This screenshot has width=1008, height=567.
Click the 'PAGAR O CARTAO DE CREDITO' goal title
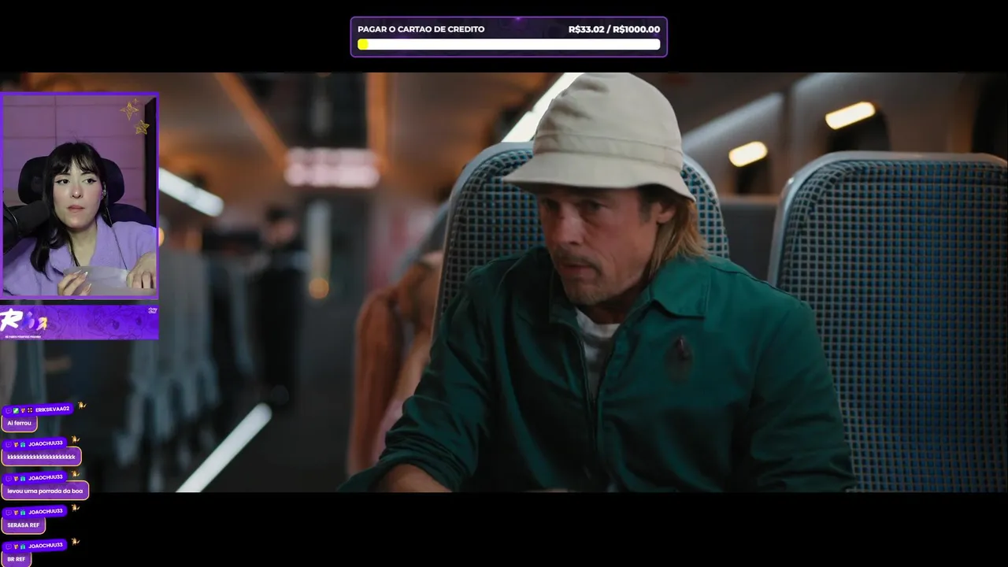tap(421, 29)
